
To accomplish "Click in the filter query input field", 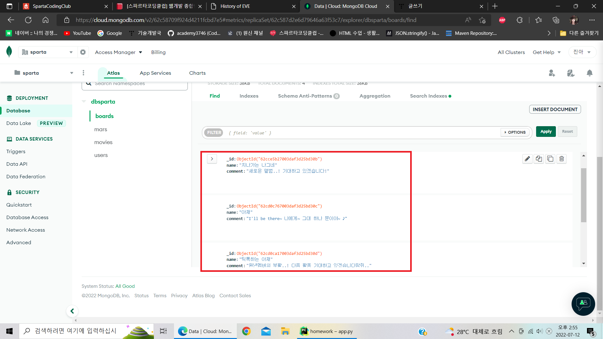I will [361, 133].
